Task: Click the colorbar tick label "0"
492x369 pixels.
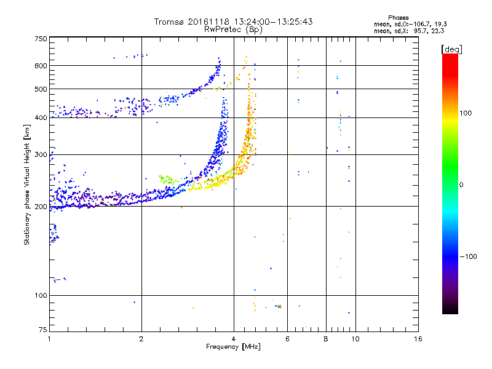Action: tap(461, 185)
